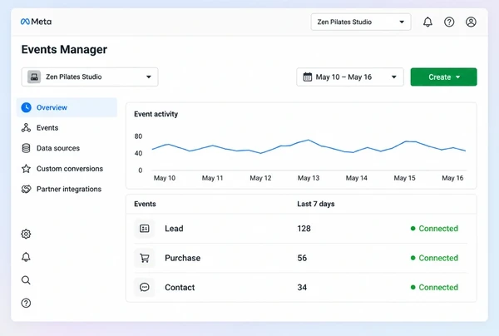The image size is (499, 336).
Task: Click the Purchase cart icon
Action: click(x=145, y=258)
